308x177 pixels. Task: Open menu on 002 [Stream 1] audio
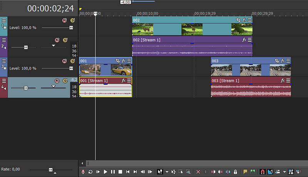249,40
